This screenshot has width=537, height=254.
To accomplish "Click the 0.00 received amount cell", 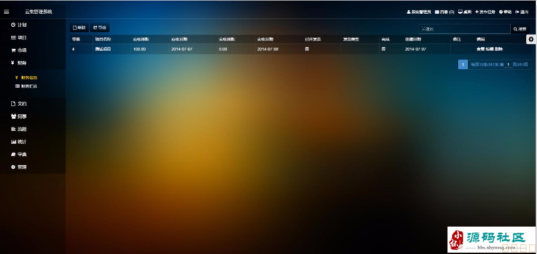I will click(x=223, y=49).
